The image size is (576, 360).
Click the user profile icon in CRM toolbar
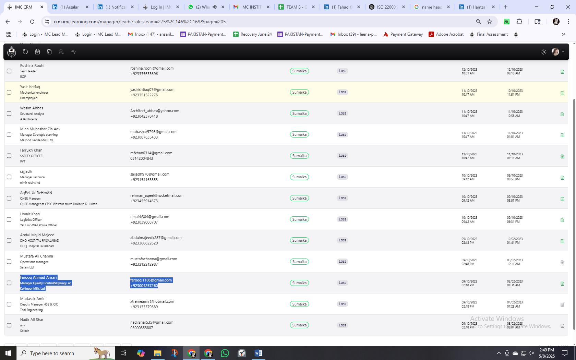click(x=61, y=52)
